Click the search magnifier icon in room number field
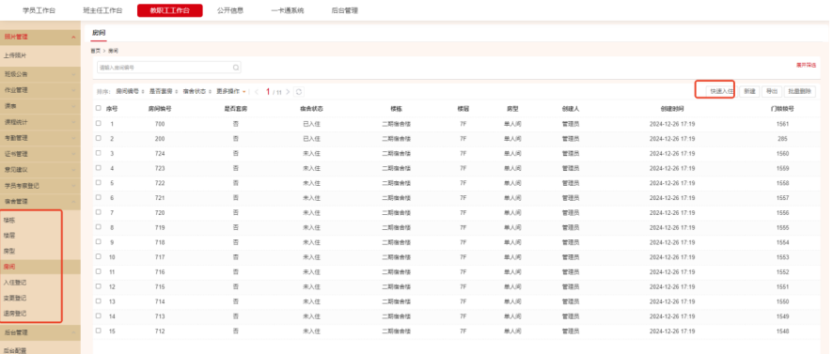833x354 pixels. click(236, 68)
